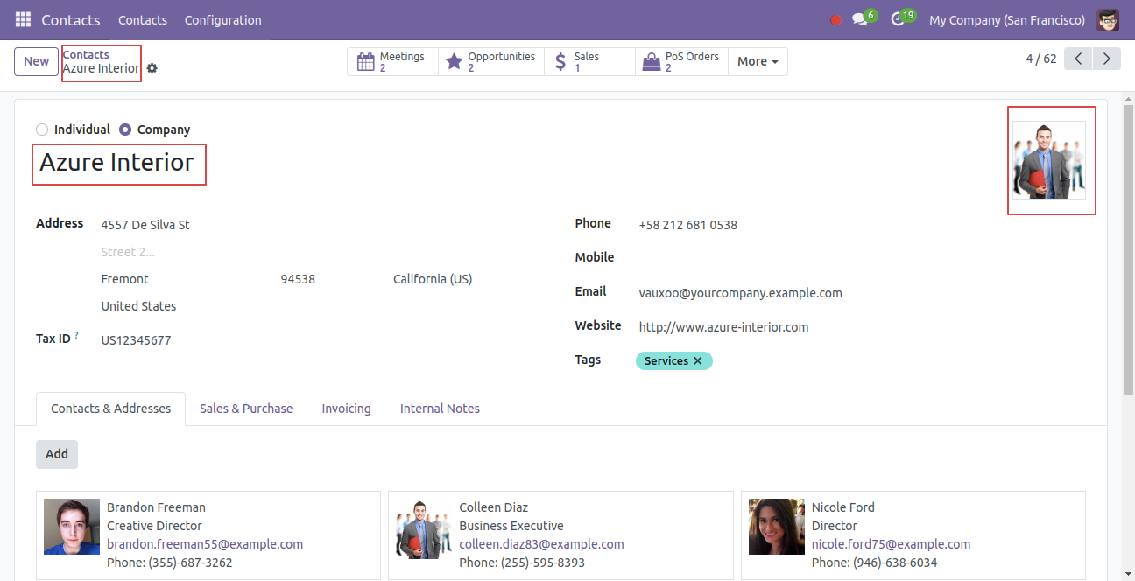Click Nicole Ford contact name
This screenshot has height=581, width=1135.
tap(842, 507)
